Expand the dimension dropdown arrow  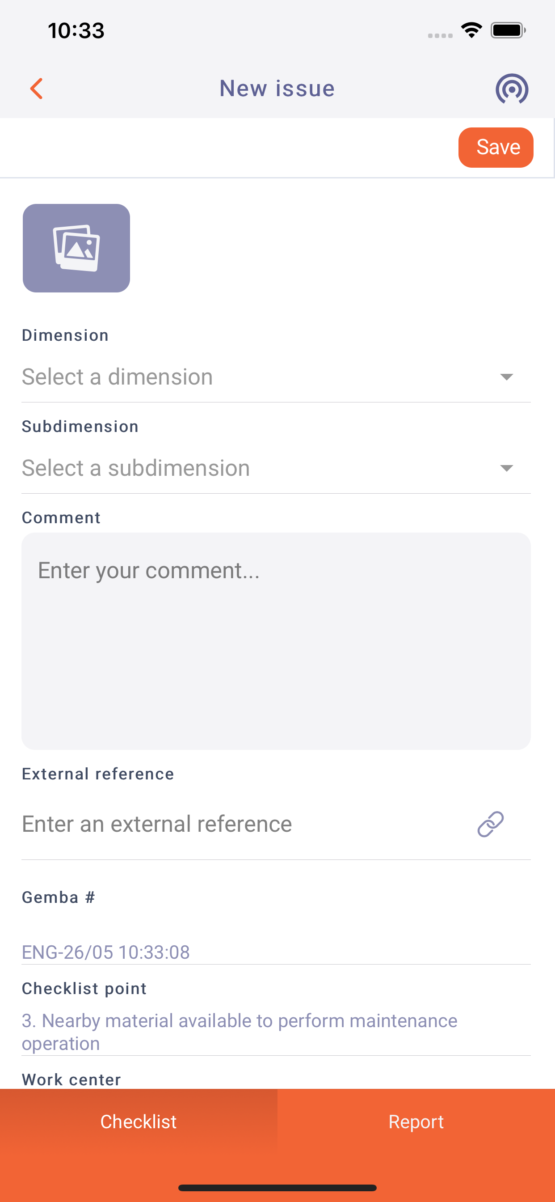click(506, 377)
